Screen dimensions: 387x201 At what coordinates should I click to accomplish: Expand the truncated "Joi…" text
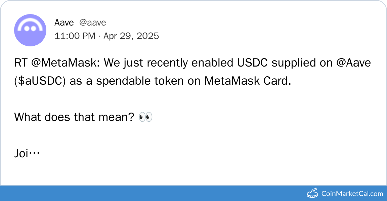(x=27, y=153)
